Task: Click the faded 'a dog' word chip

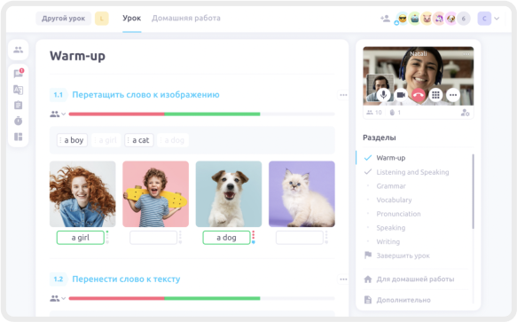Action: click(173, 140)
